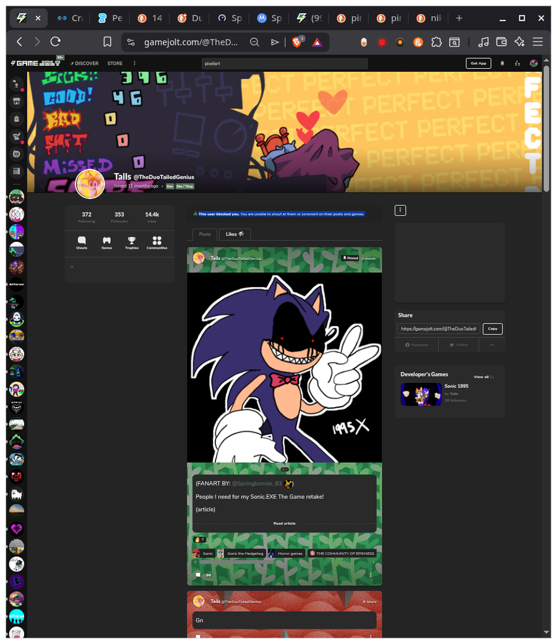557x644 pixels.
Task: Open the @Springbonnie_83 mention link
Action: pos(257,483)
